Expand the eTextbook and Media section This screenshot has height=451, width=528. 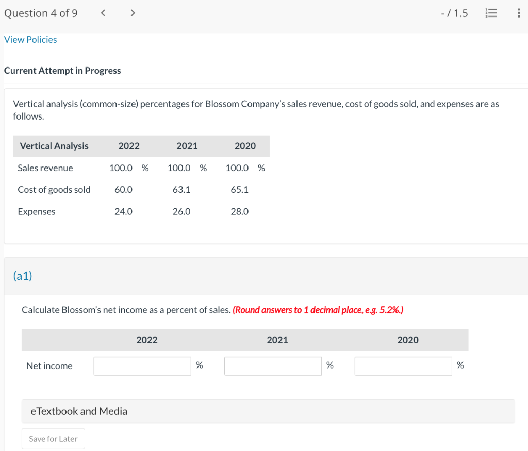coord(268,411)
